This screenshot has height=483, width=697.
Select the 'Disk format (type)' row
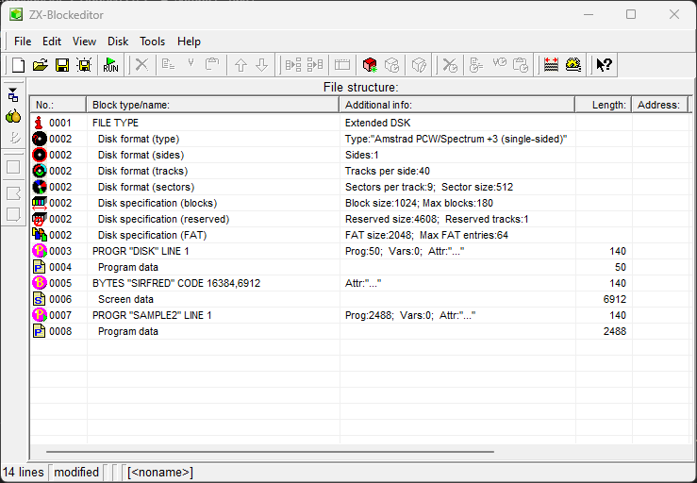coord(359,139)
